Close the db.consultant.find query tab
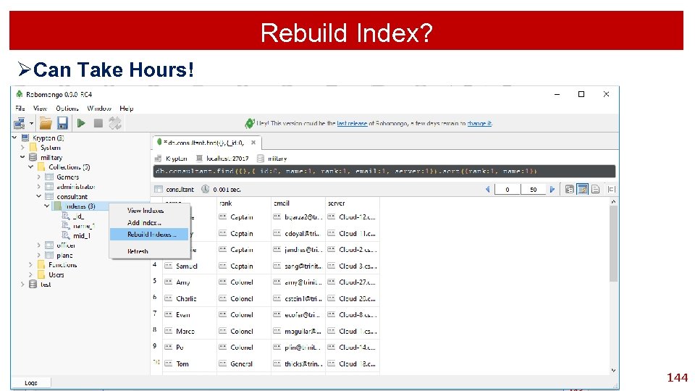695x391 pixels. click(253, 143)
